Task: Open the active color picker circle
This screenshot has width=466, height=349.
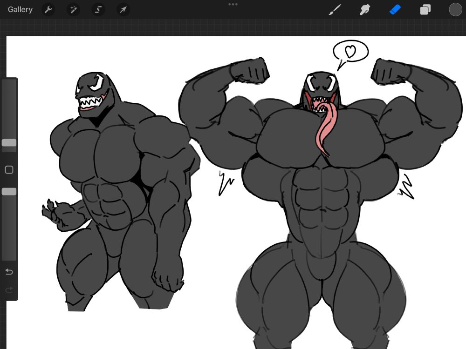Action: coord(455,9)
